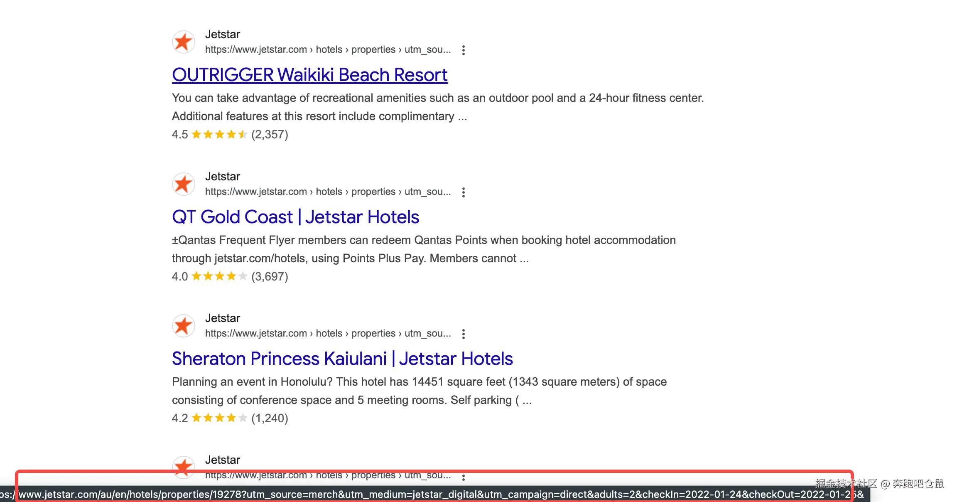Click the status bar URL preview at bottom
This screenshot has height=502, width=957.
[x=432, y=495]
